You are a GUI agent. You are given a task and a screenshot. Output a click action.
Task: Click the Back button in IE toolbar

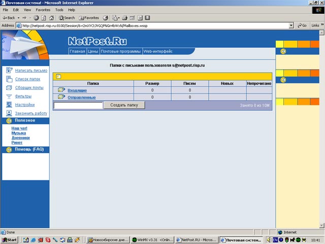[9, 18]
